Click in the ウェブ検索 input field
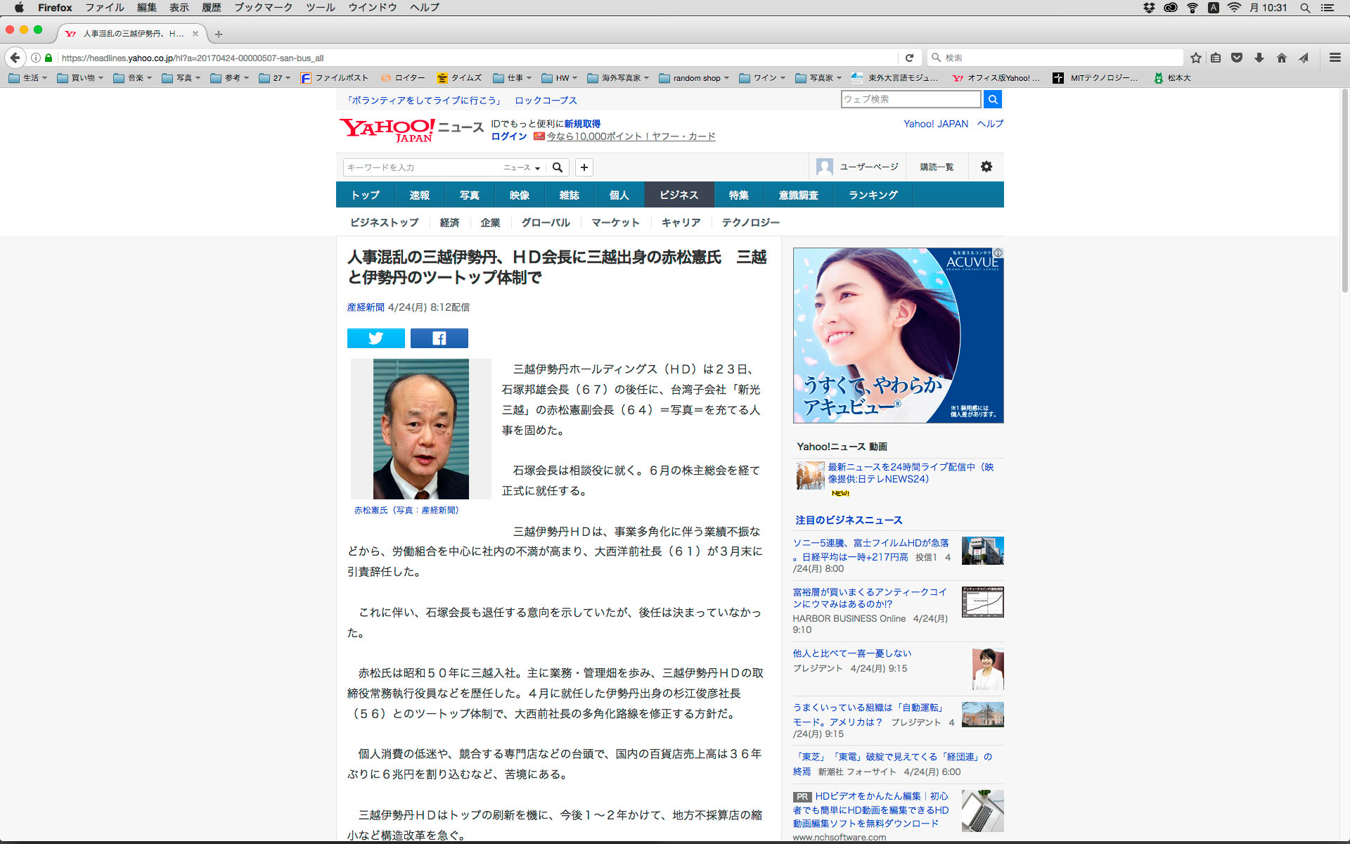Screen dimensions: 1350x844 coord(910,99)
